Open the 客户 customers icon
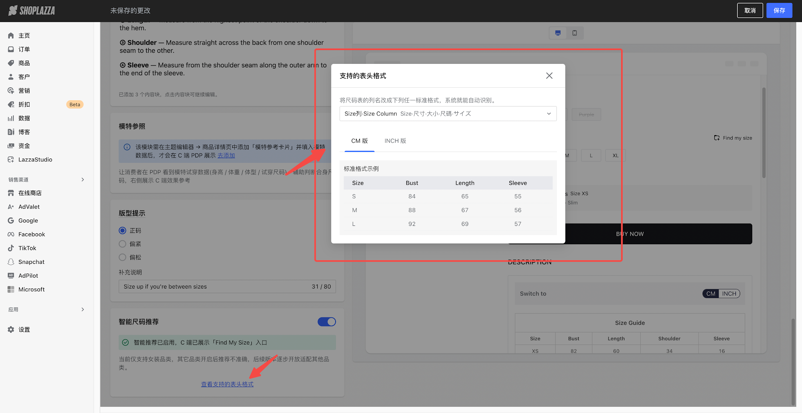 click(x=11, y=77)
